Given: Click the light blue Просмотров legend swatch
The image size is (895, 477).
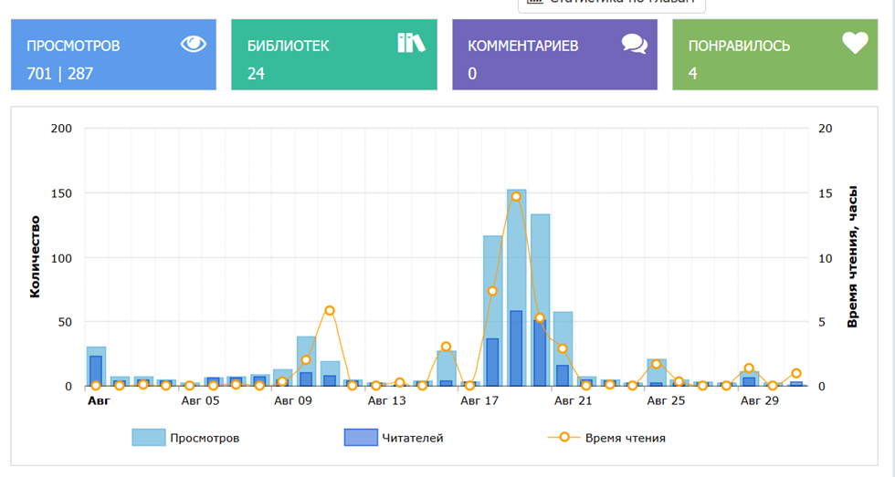Looking at the screenshot, I should pos(149,438).
